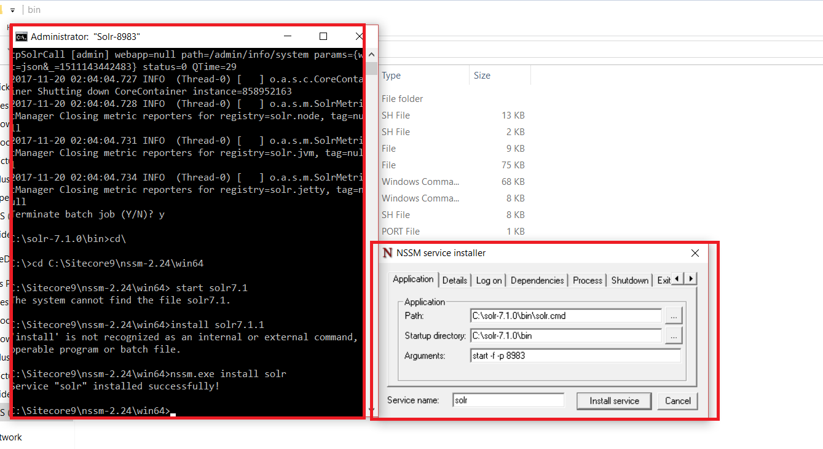Click the Install service button
The width and height of the screenshot is (823, 449).
(613, 400)
